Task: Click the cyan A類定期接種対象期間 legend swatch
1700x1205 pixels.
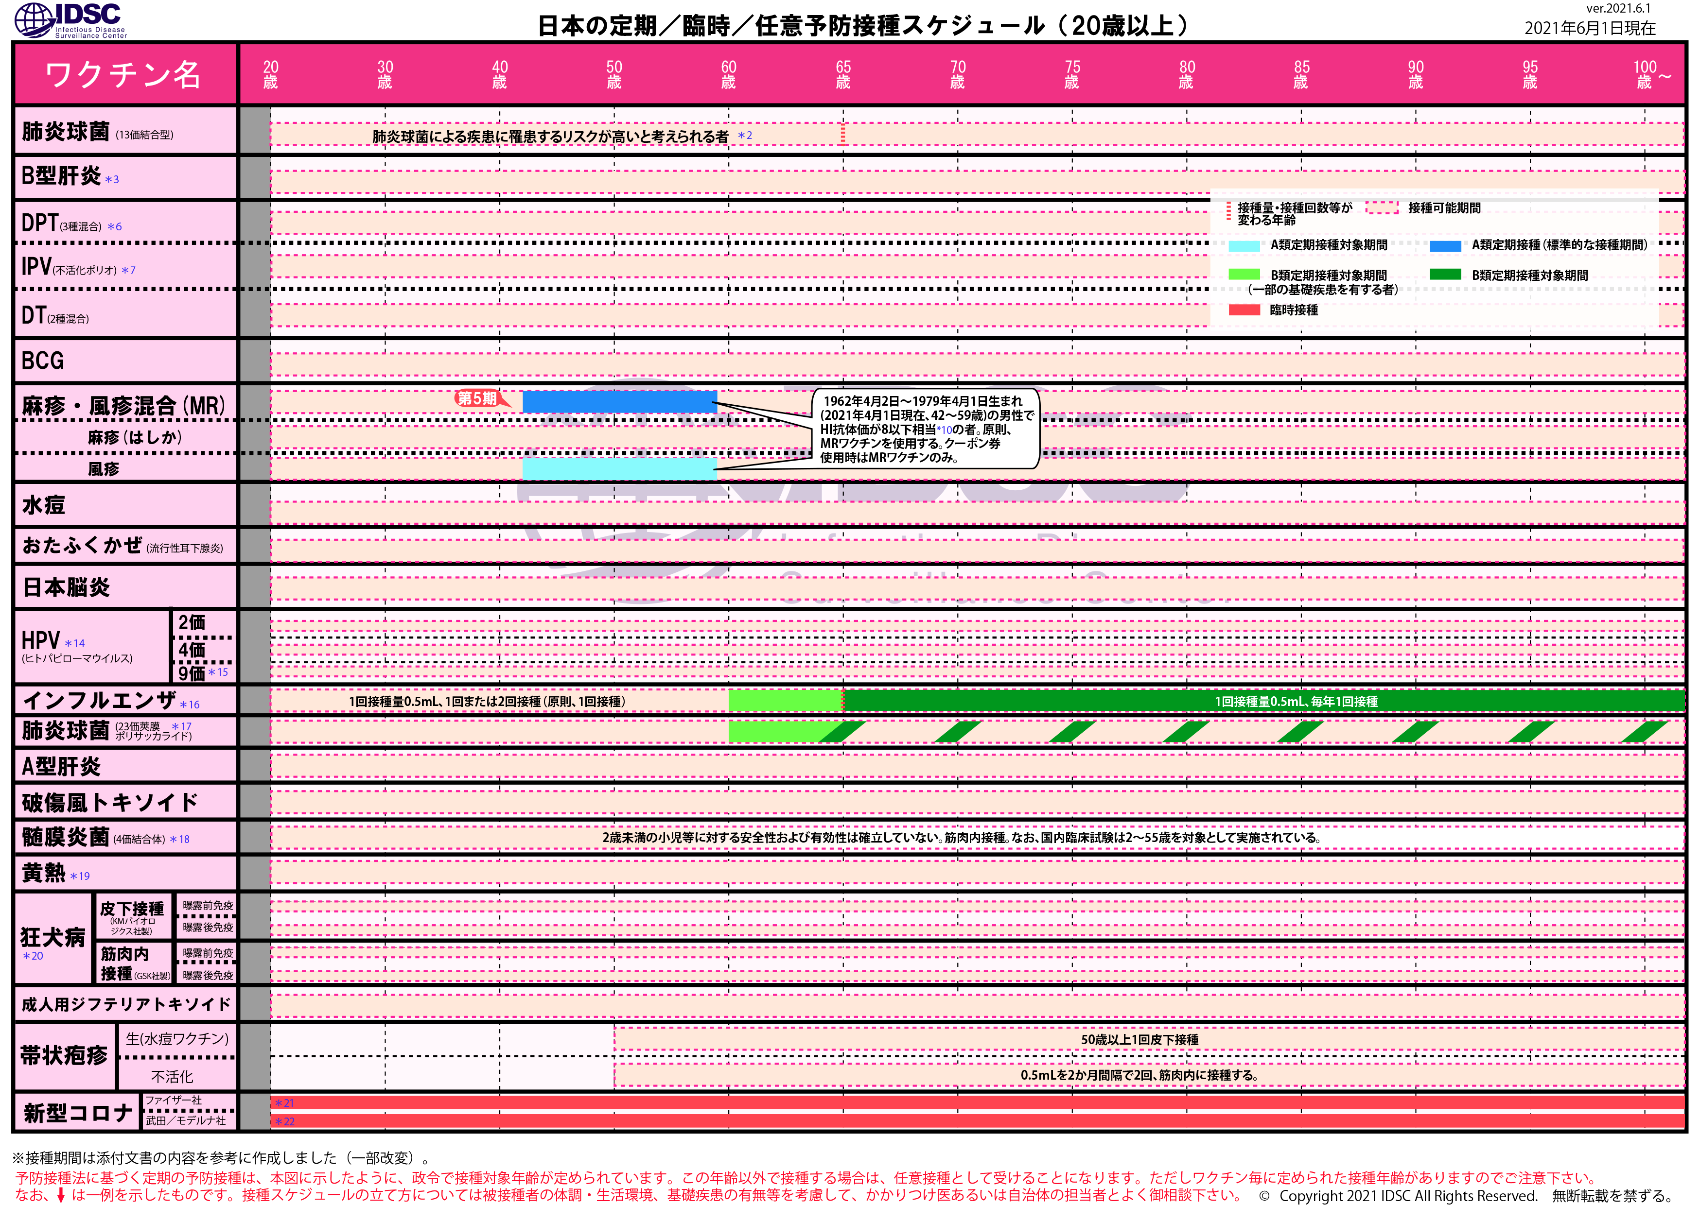Action: click(1244, 245)
